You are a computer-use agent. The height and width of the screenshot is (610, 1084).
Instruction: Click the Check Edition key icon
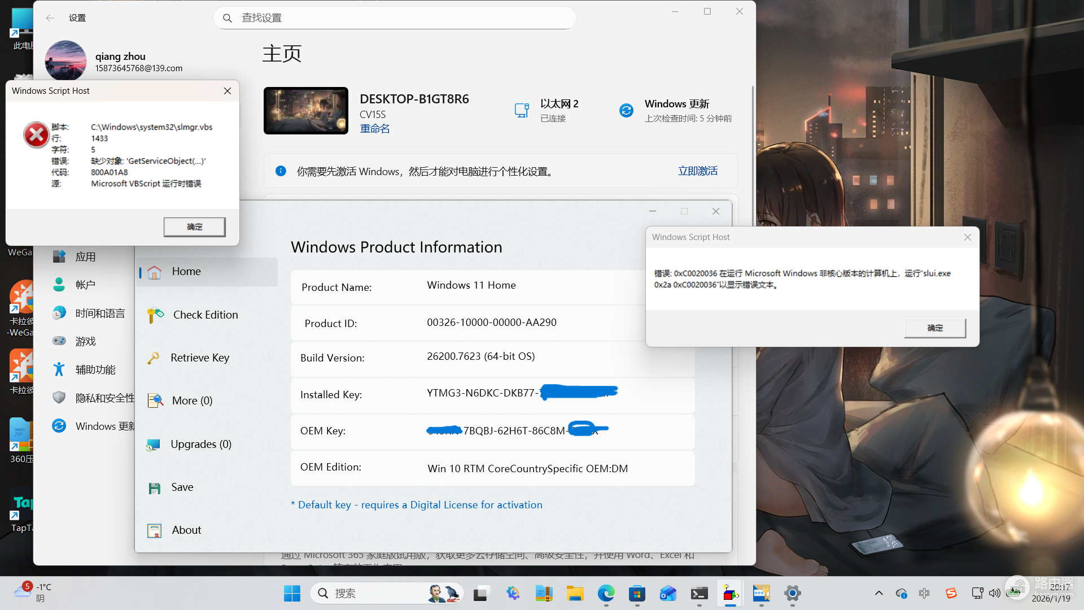(x=155, y=315)
